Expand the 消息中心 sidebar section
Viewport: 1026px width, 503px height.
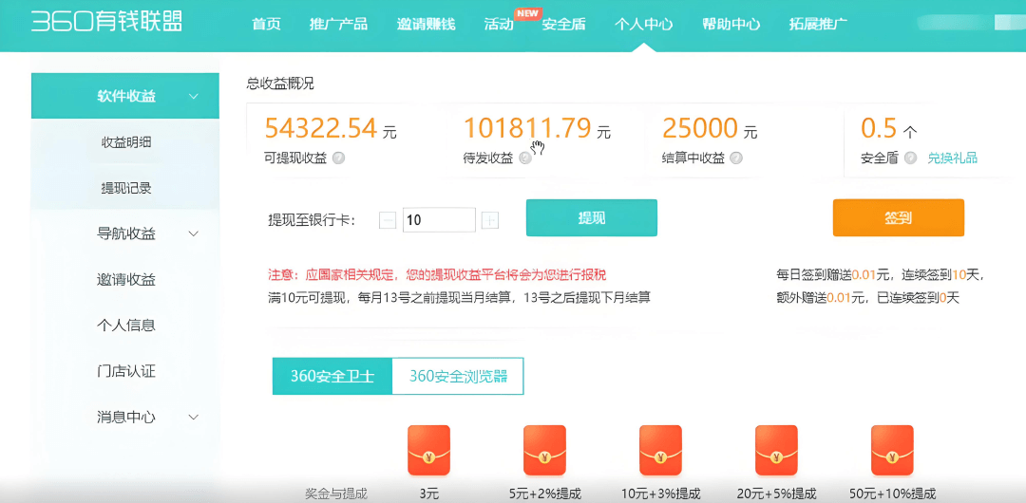194,417
